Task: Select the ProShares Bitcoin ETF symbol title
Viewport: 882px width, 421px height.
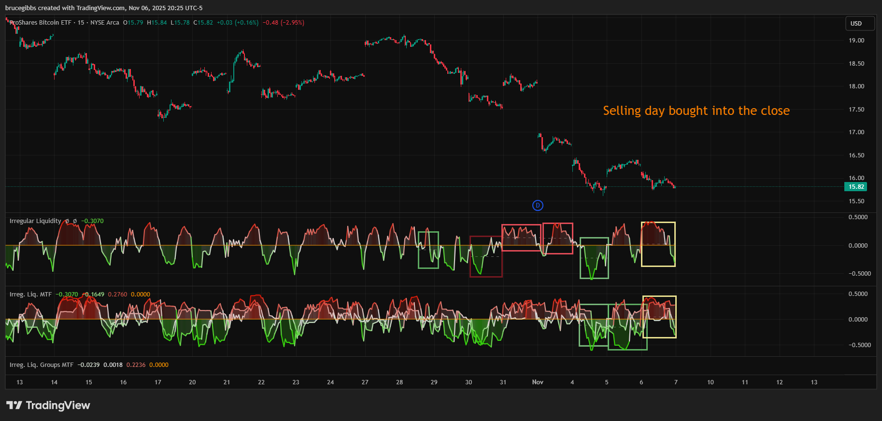Action: coord(41,23)
